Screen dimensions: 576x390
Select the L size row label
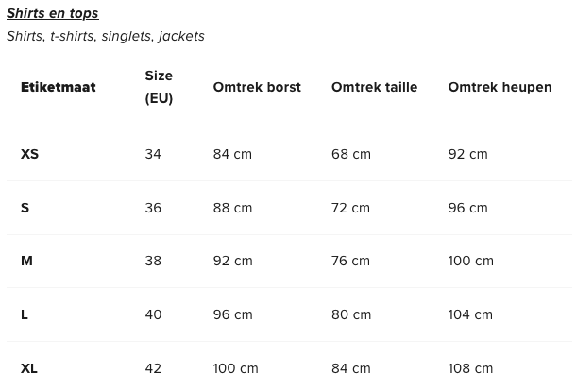[25, 314]
